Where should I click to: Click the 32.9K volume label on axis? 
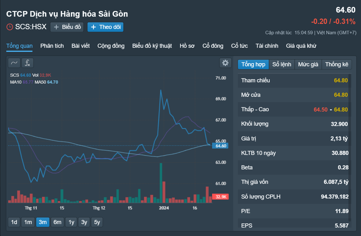click(220, 197)
